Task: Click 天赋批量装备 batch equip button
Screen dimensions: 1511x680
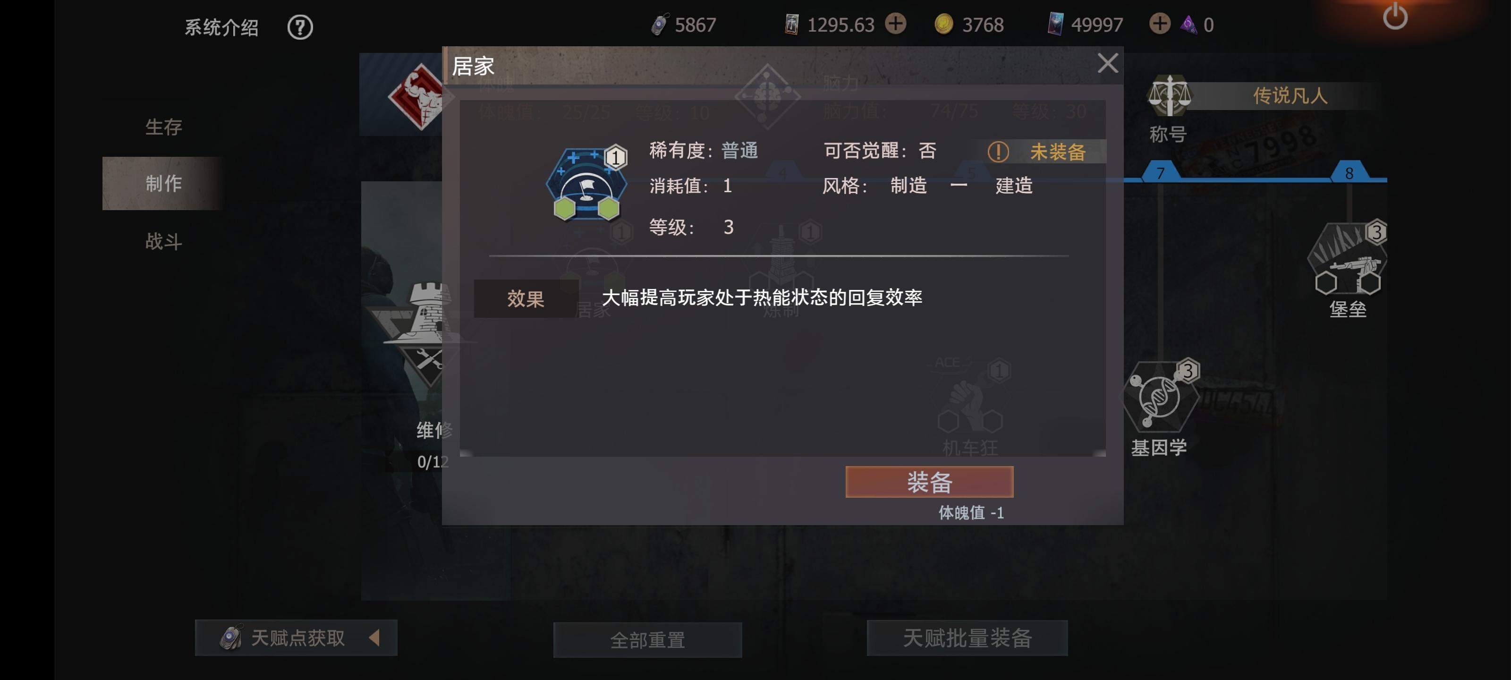Action: pos(967,638)
